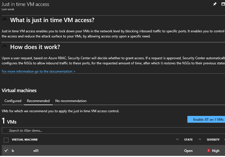Click the Search to filter items field
The width and height of the screenshot is (225, 157).
(85, 131)
